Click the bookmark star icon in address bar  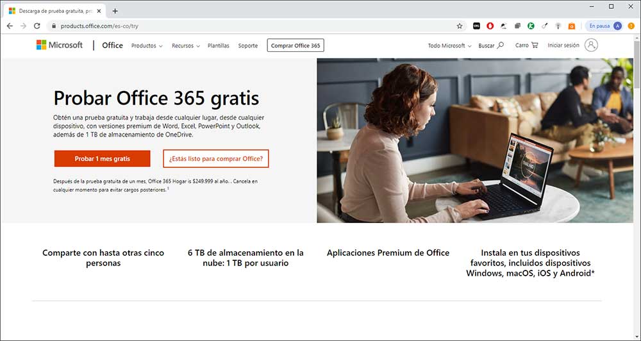[x=460, y=26]
